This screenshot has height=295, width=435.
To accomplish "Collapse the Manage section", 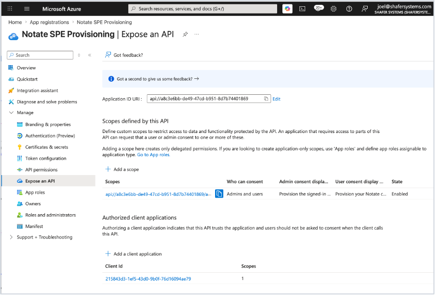I will 11,113.
